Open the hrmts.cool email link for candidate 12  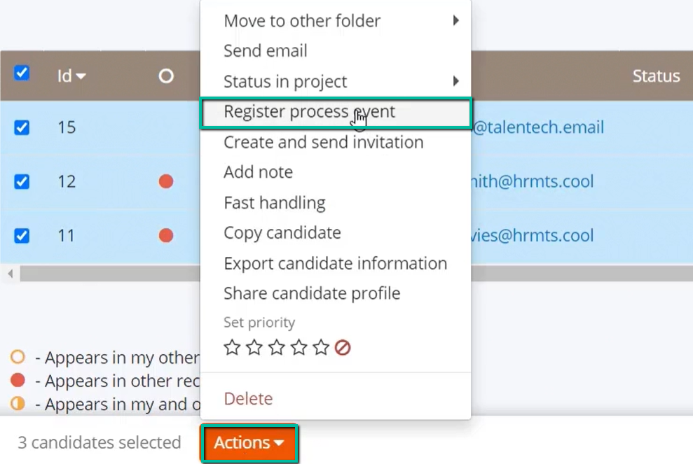(x=533, y=181)
